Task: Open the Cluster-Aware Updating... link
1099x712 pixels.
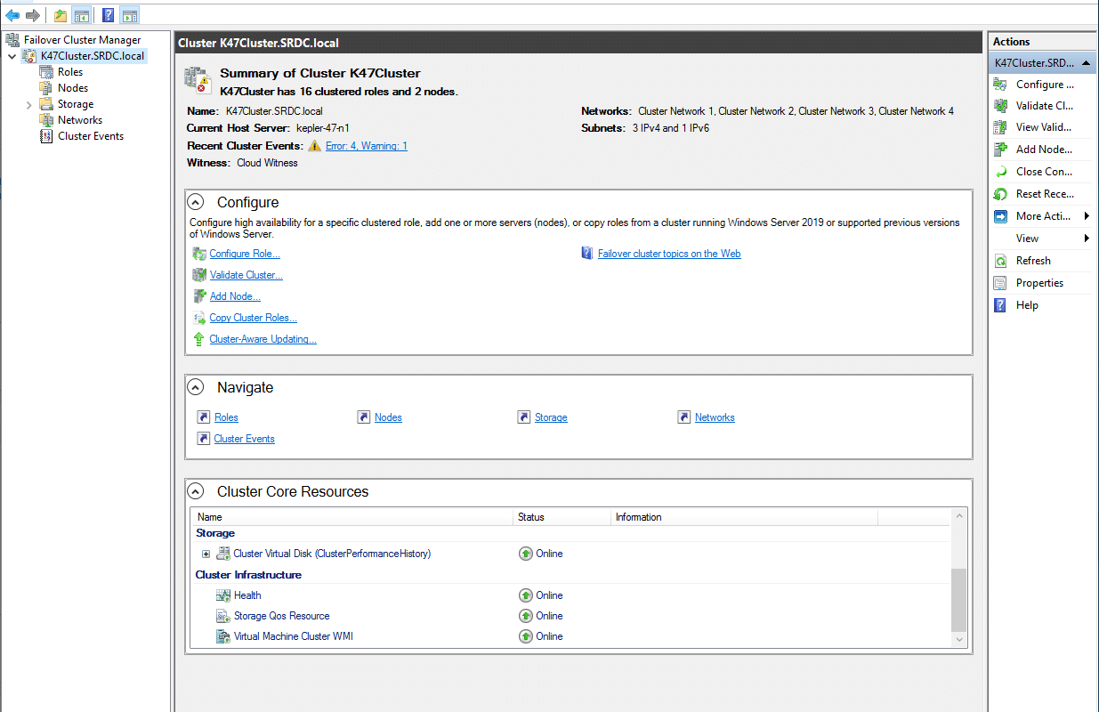Action: pos(263,339)
